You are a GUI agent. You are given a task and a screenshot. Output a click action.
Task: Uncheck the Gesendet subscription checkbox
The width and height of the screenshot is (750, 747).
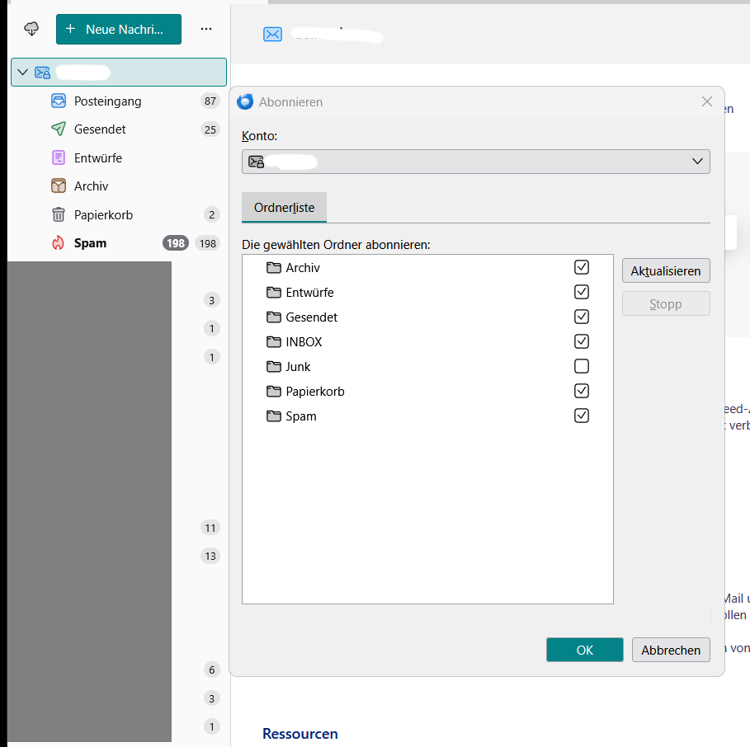click(x=582, y=317)
